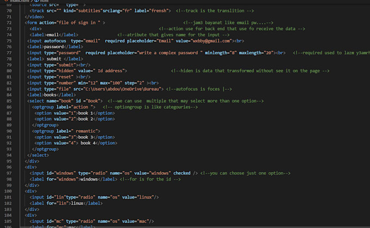Click the comment "action use for back end"
The width and height of the screenshot is (370, 228).
point(232,29)
